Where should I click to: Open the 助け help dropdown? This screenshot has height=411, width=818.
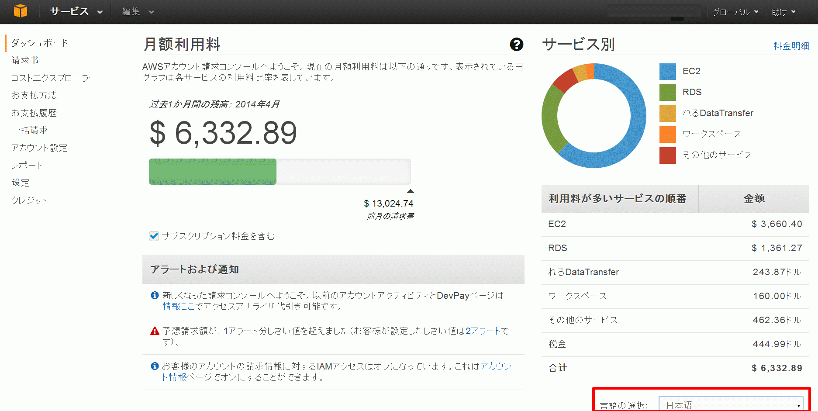(783, 12)
